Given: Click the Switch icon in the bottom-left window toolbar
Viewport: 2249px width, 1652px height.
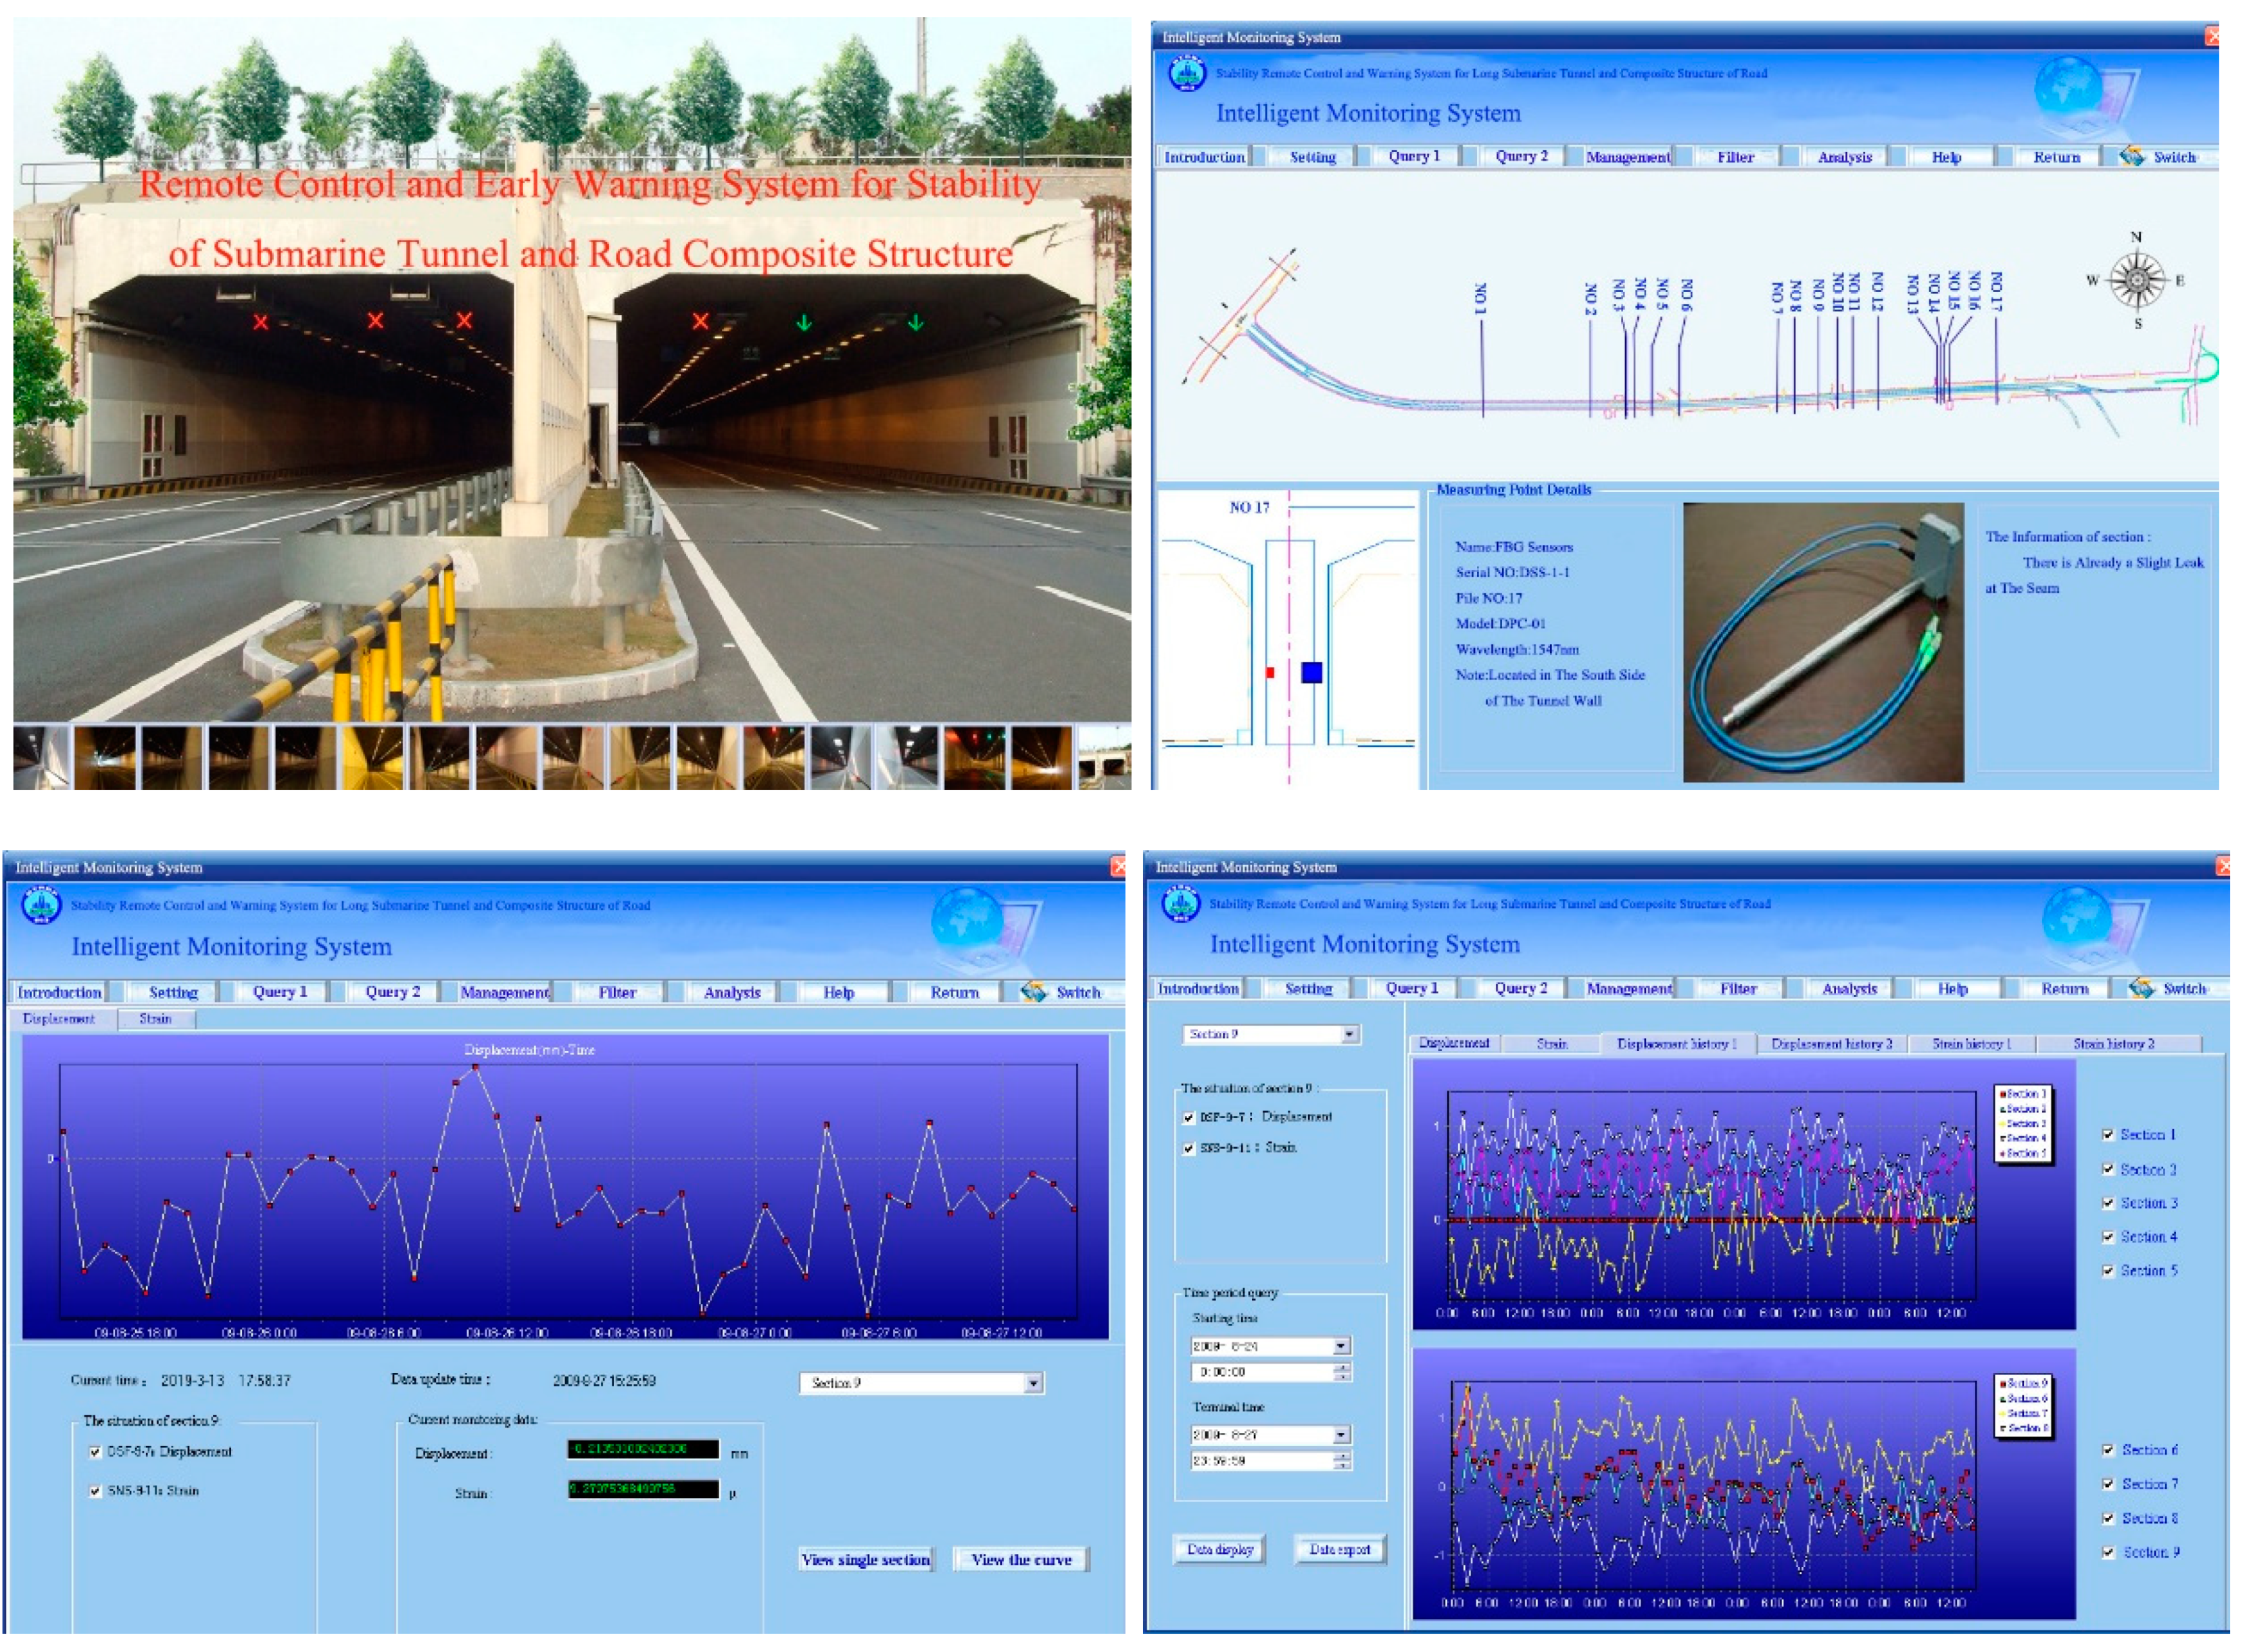Looking at the screenshot, I should (1033, 991).
